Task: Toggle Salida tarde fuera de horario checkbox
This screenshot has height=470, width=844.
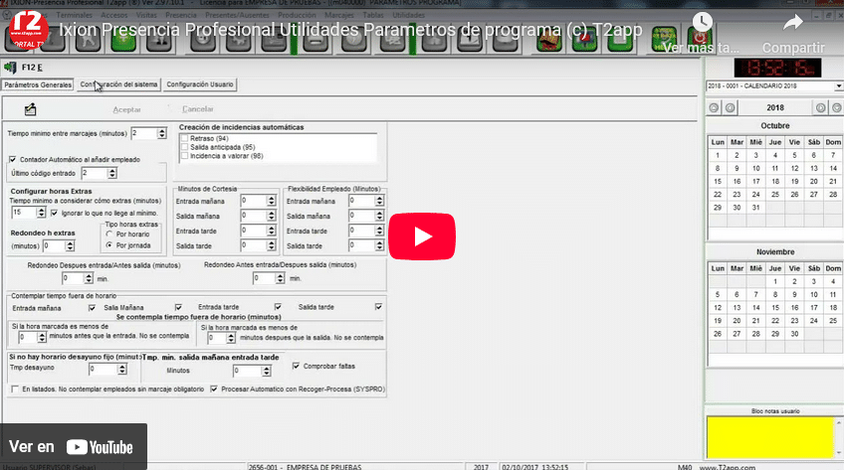Action: (x=379, y=307)
